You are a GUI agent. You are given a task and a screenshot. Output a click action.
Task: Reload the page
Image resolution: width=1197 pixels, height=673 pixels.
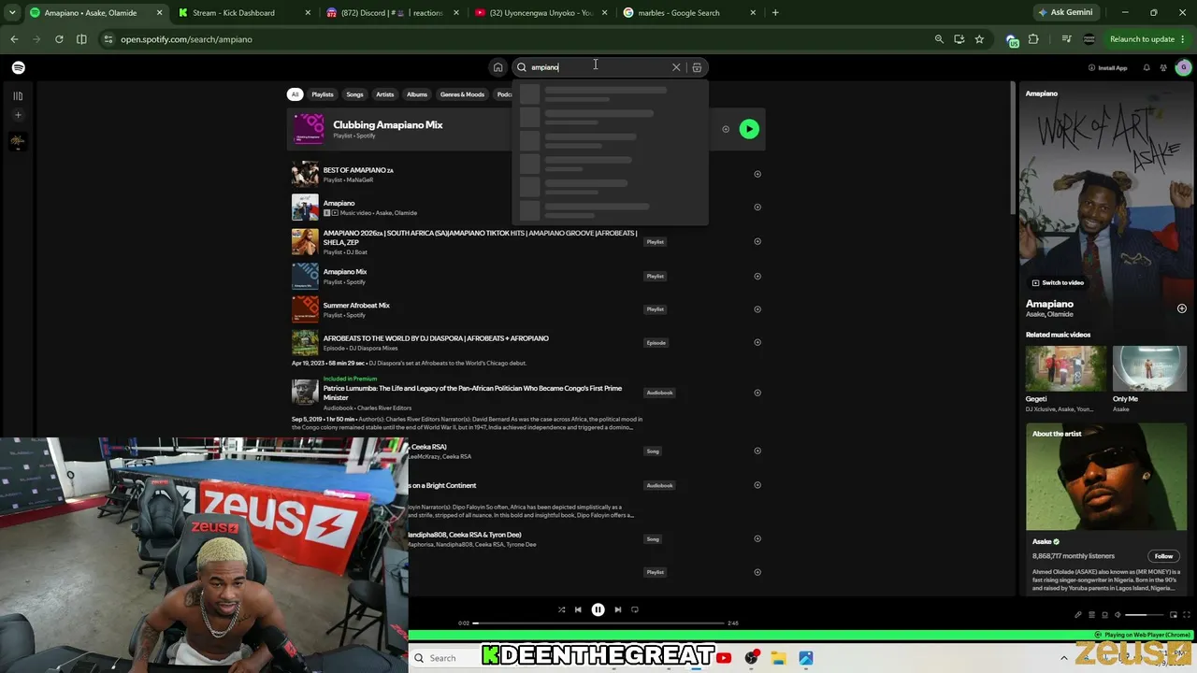[x=59, y=39]
